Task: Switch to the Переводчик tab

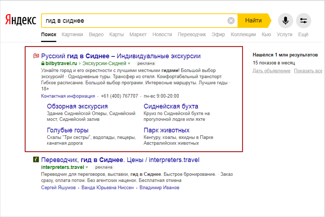Action: tap(192, 34)
